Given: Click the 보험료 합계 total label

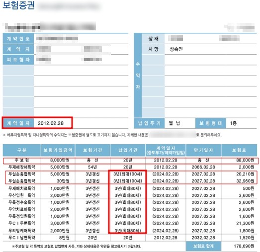Looking at the screenshot, I should pos(203,246).
